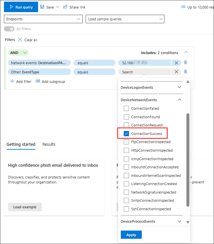Check the ConnectionFailed checkbox

(x=126, y=108)
